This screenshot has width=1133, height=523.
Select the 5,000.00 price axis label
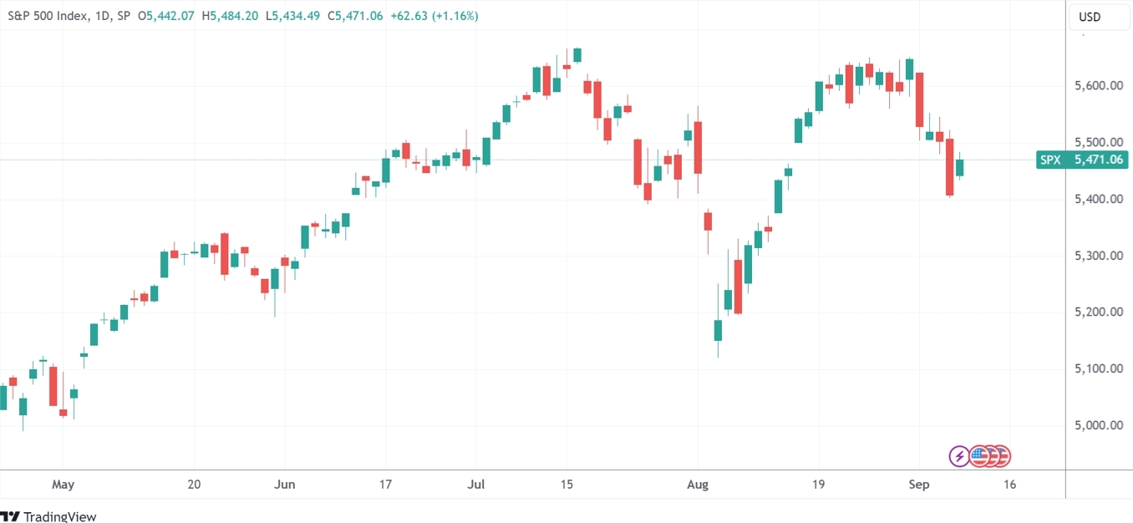1097,425
